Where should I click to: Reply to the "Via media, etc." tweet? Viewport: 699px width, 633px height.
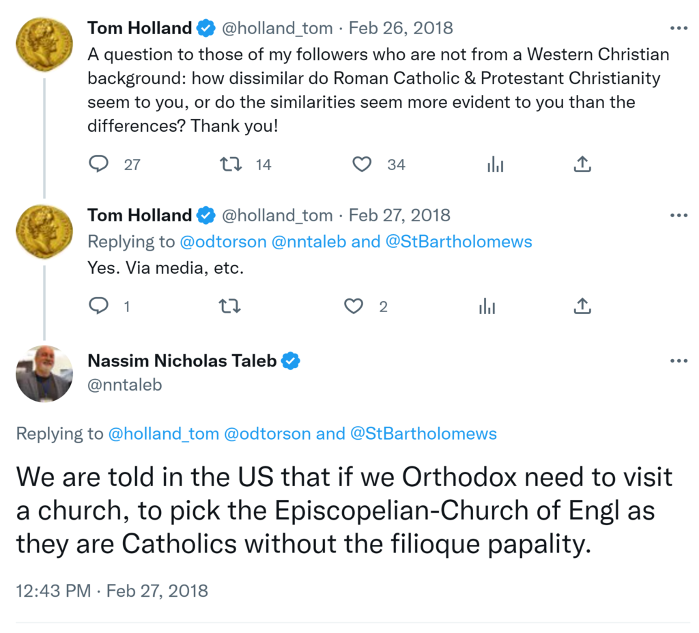pos(99,307)
